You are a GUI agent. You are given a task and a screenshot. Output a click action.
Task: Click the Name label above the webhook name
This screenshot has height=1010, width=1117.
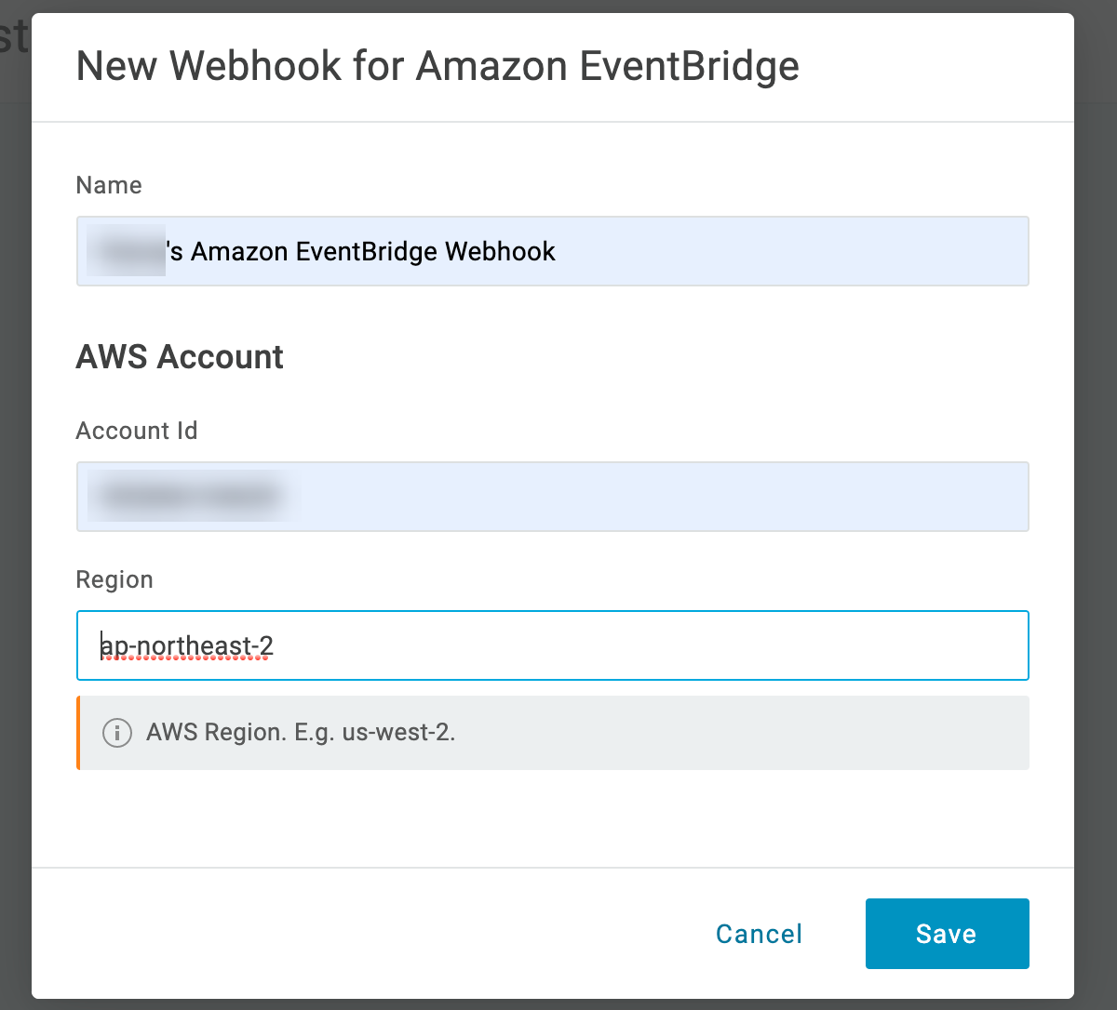[x=109, y=185]
